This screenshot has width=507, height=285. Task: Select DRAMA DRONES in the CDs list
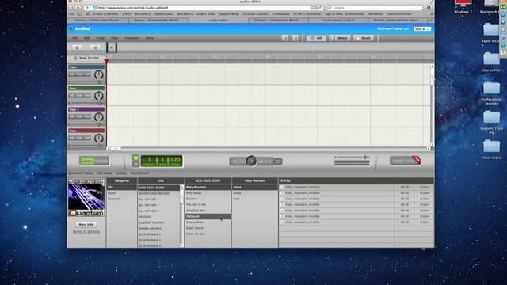[x=151, y=229]
